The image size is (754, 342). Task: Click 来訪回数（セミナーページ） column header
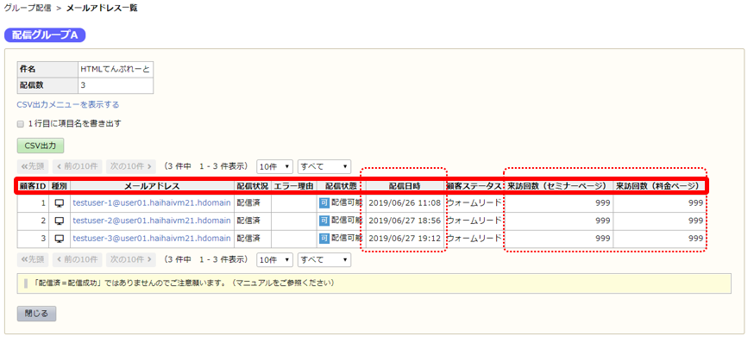pos(558,186)
